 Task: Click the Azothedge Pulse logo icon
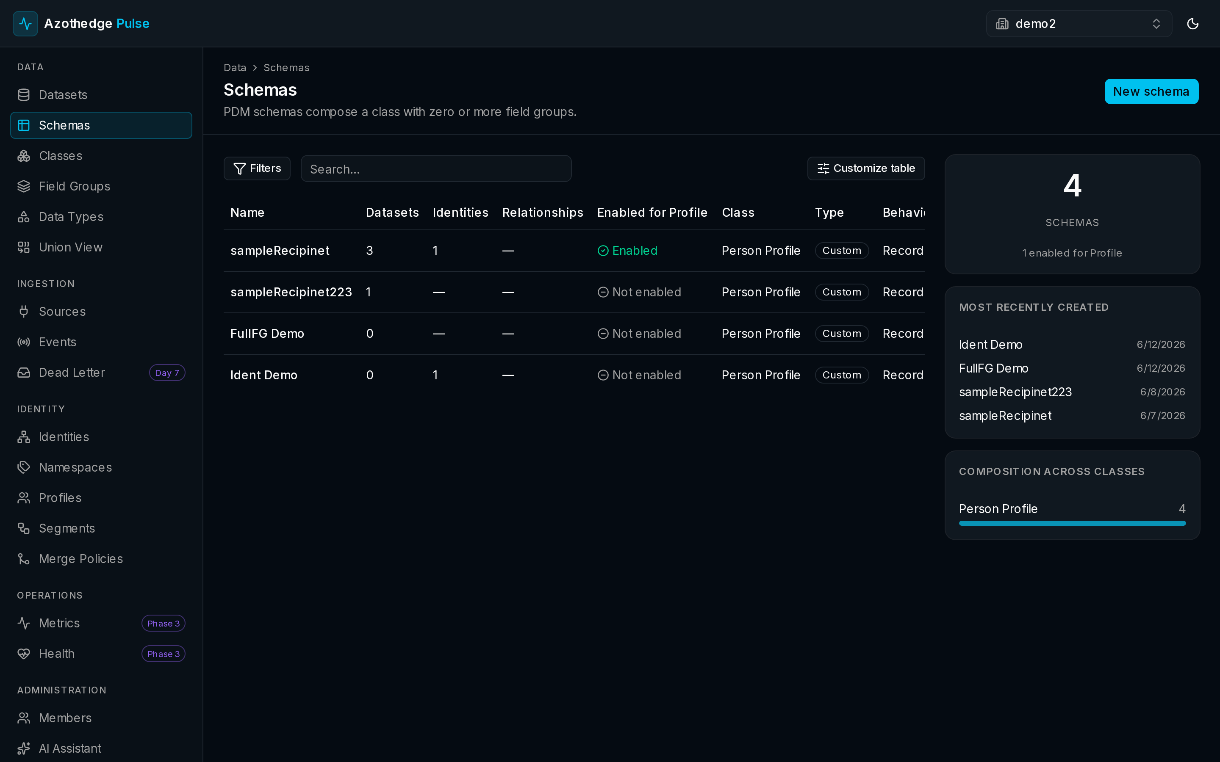coord(25,24)
